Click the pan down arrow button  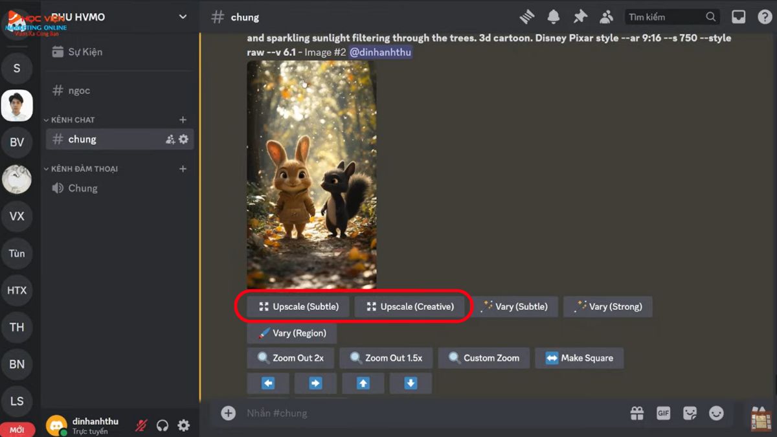tap(411, 383)
